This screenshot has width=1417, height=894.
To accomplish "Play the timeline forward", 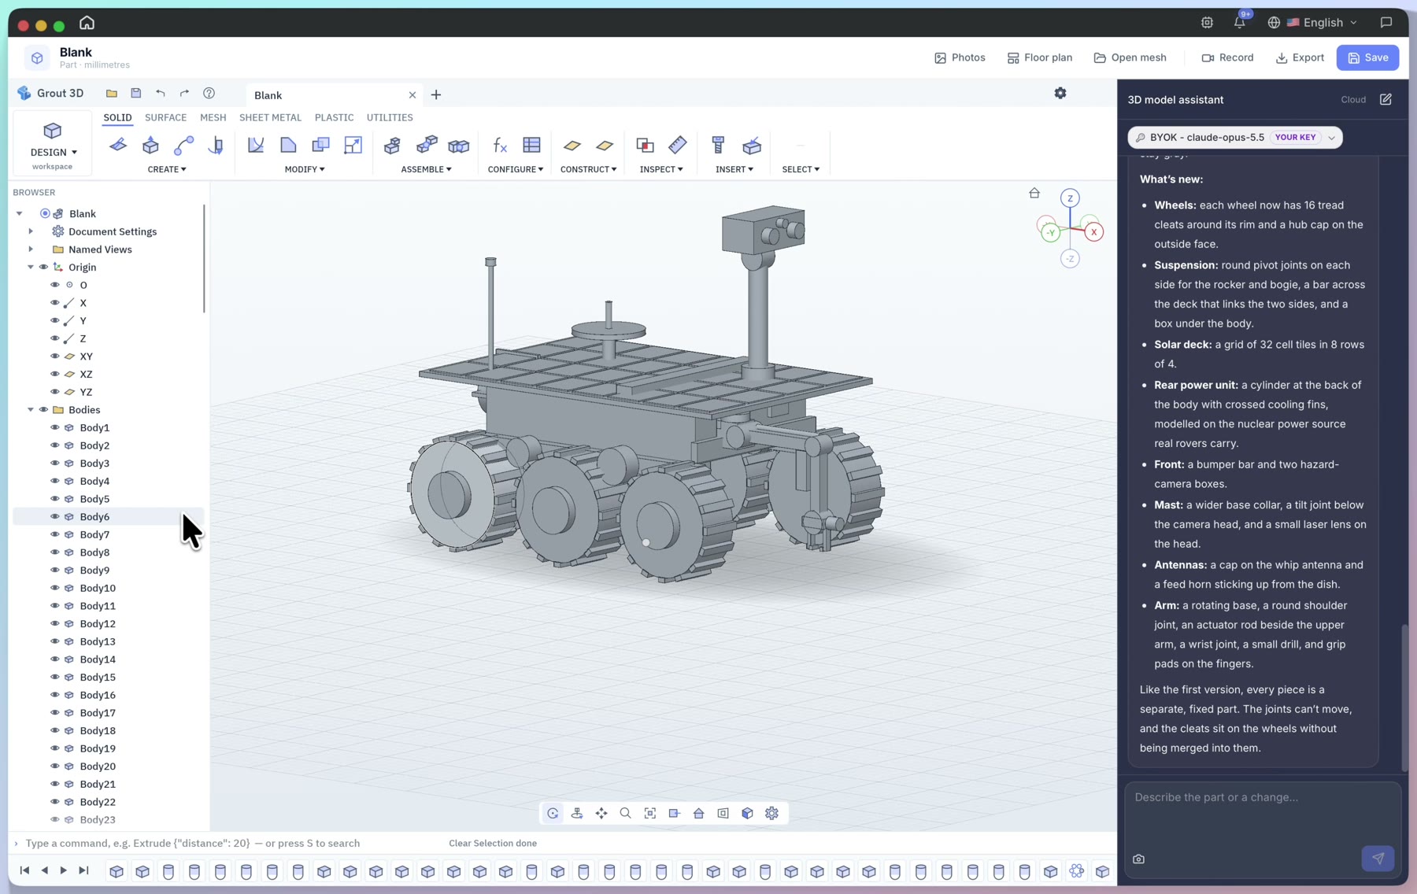I will [63, 870].
